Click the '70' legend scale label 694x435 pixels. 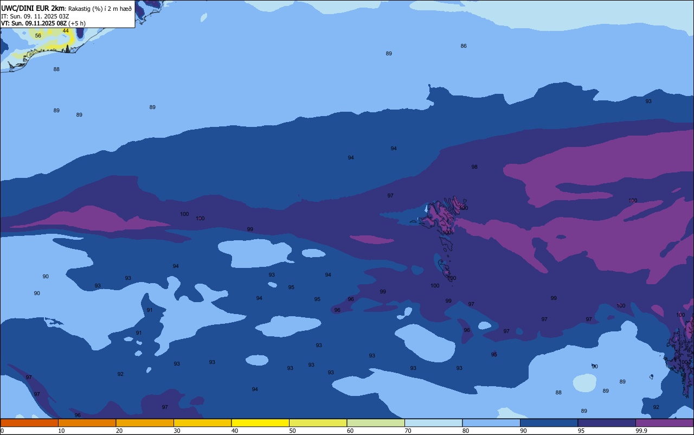coord(408,431)
